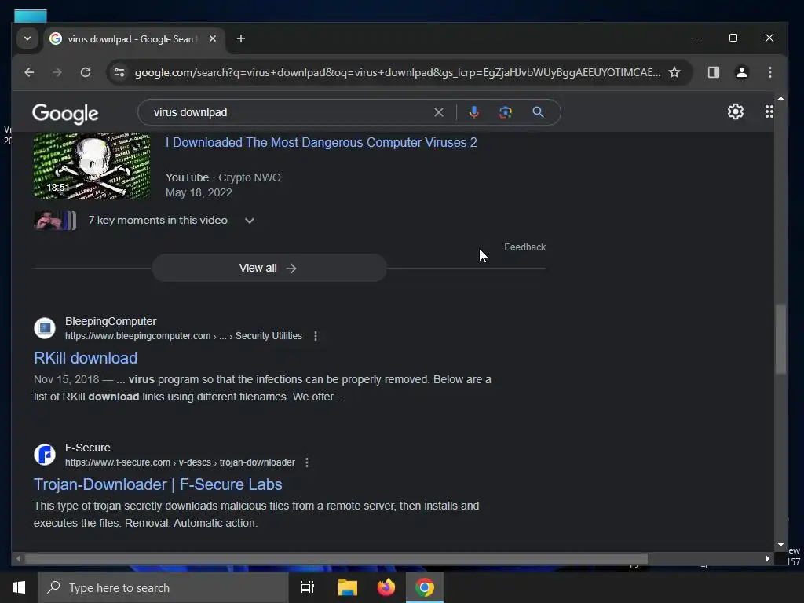Open a new tab with plus button
Screen dimensions: 804x603
click(240, 38)
